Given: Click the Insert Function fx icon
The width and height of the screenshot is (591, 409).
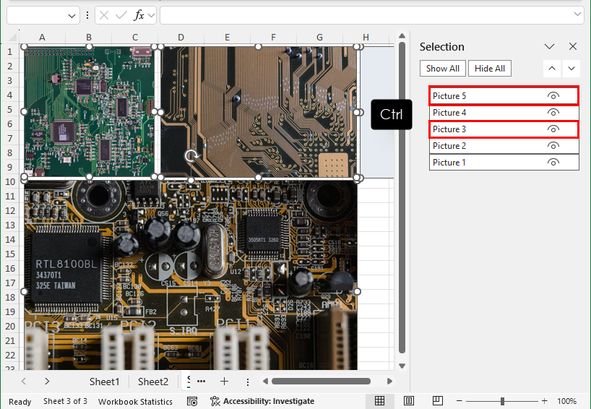Looking at the screenshot, I should [x=139, y=15].
